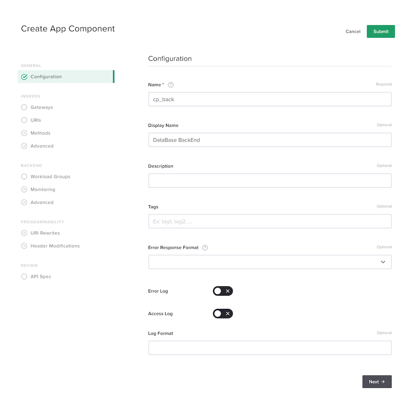The height and width of the screenshot is (399, 416).
Task: Go to the Workload Groups section
Action: click(x=50, y=177)
